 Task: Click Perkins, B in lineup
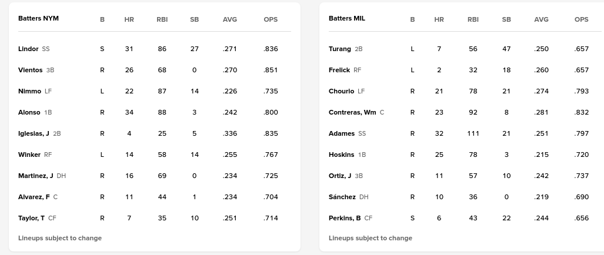pyautogui.click(x=345, y=218)
